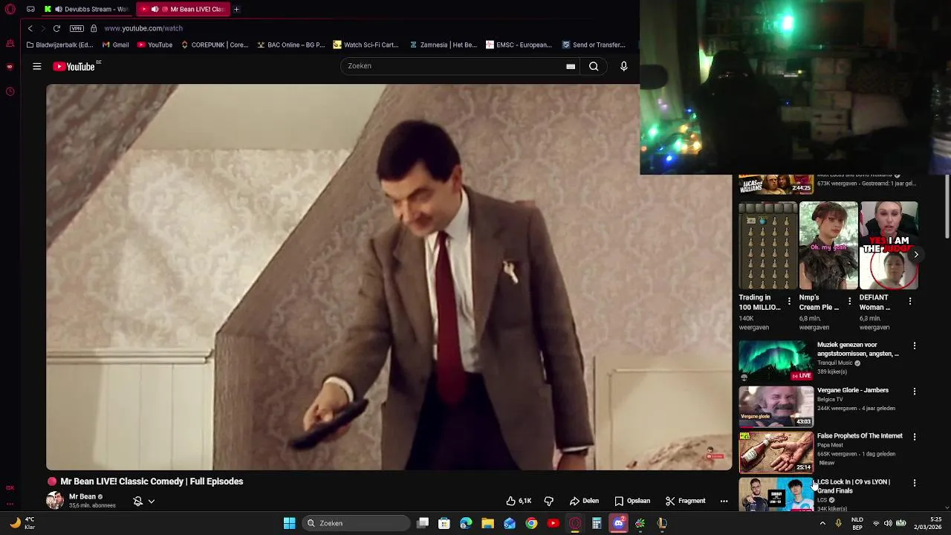Open options for Muziek genezen video
The width and height of the screenshot is (951, 535).
915,346
